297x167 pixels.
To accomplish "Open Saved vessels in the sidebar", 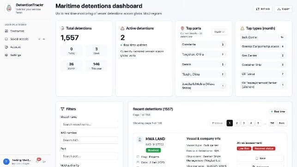I will click(x=19, y=39).
